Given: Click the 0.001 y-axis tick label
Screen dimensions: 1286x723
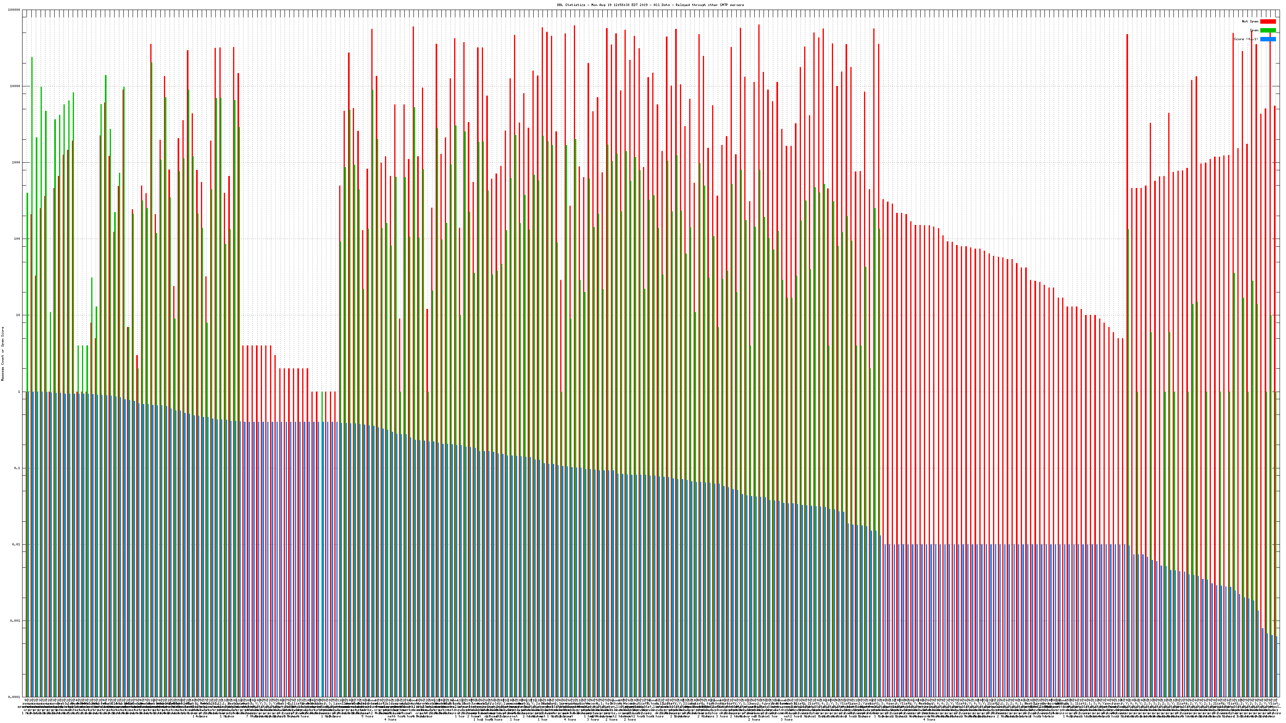Looking at the screenshot, I should [x=16, y=621].
